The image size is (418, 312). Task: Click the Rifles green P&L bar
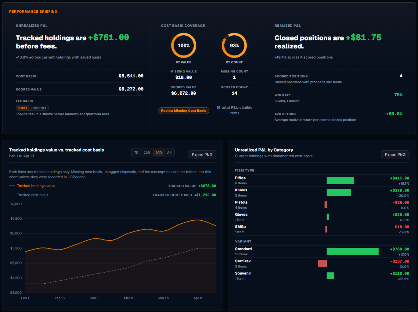coord(341,180)
